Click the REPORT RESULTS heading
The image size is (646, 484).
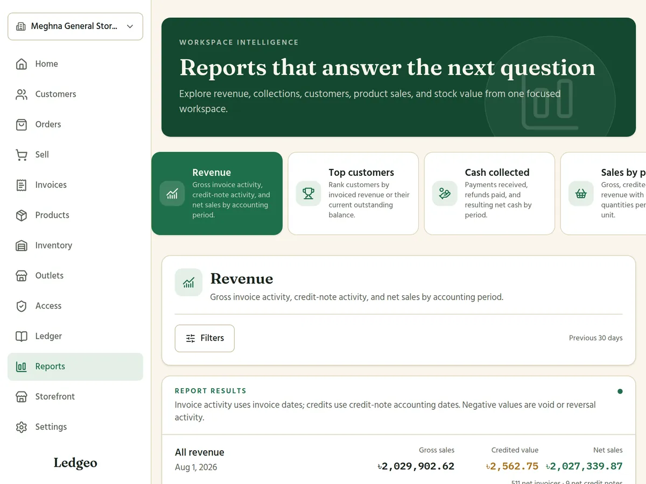point(210,391)
